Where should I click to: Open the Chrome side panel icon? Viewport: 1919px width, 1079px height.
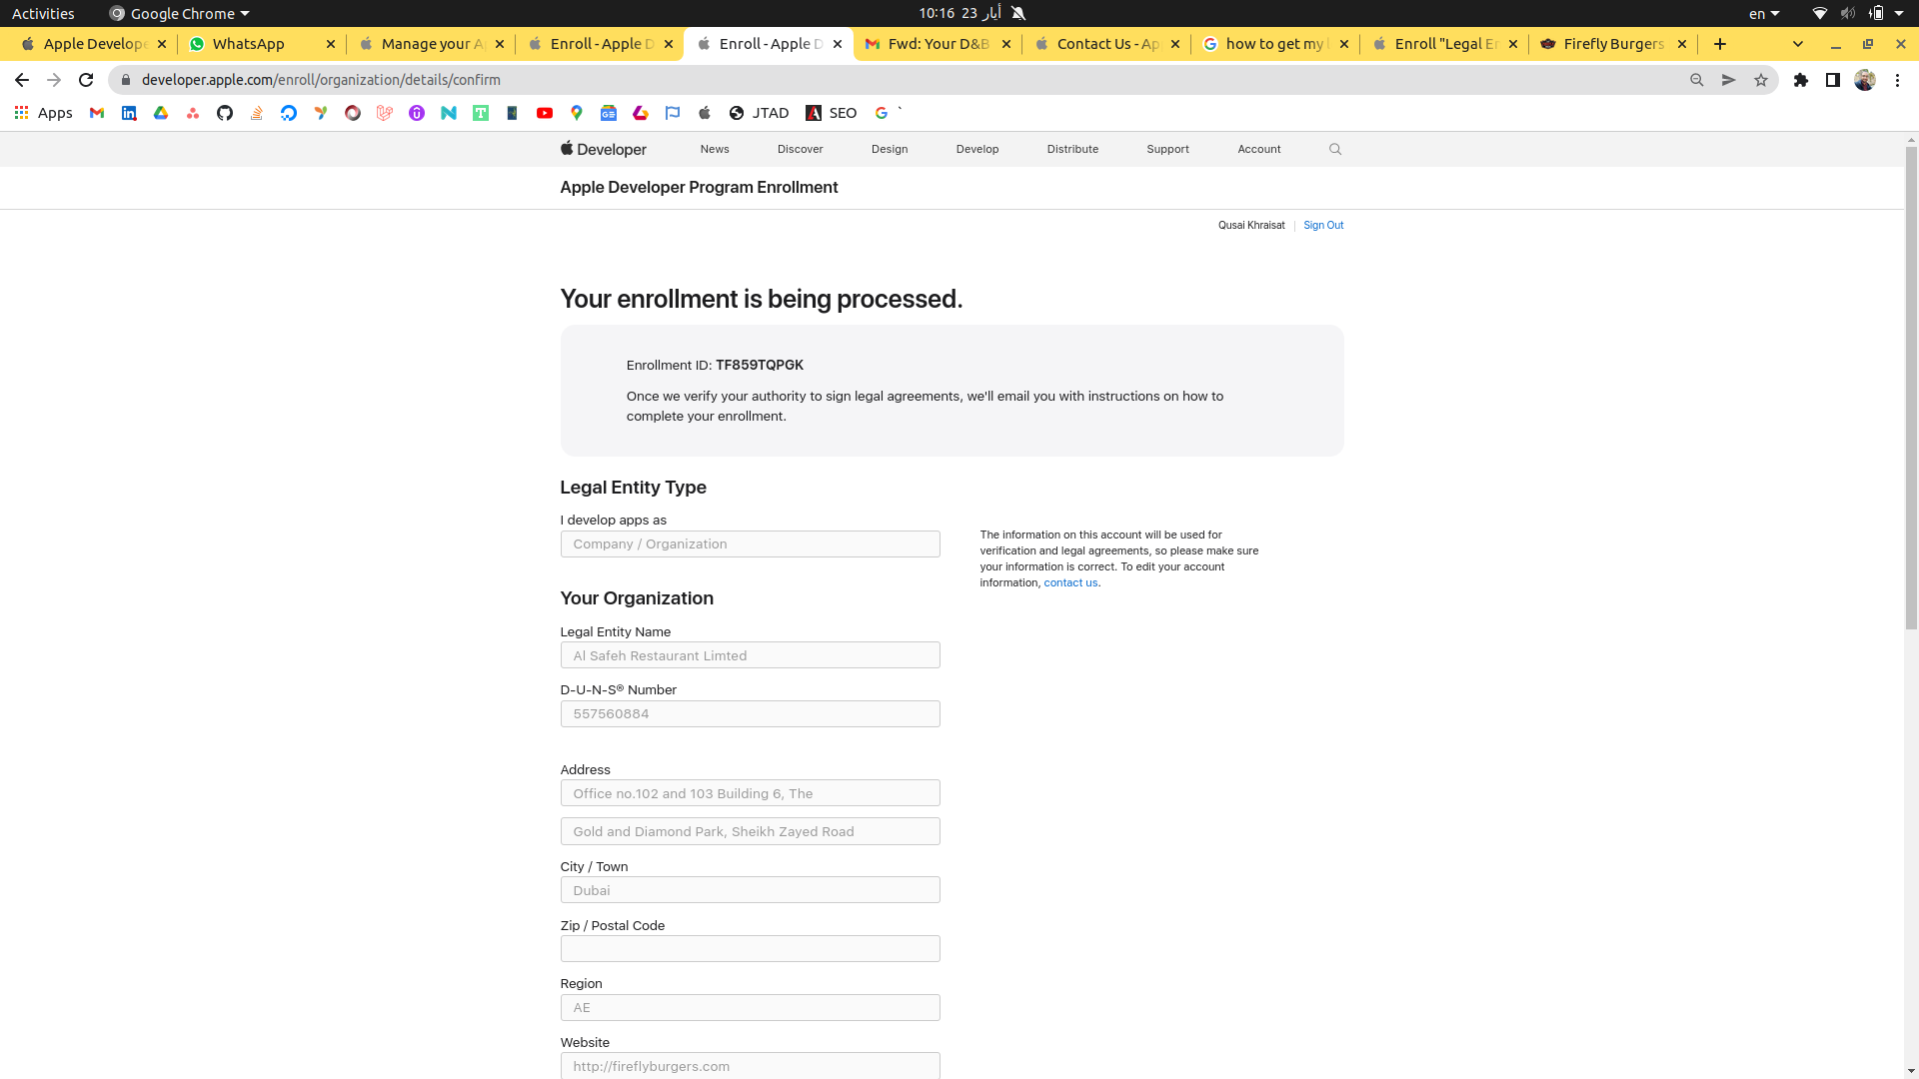[x=1833, y=80]
